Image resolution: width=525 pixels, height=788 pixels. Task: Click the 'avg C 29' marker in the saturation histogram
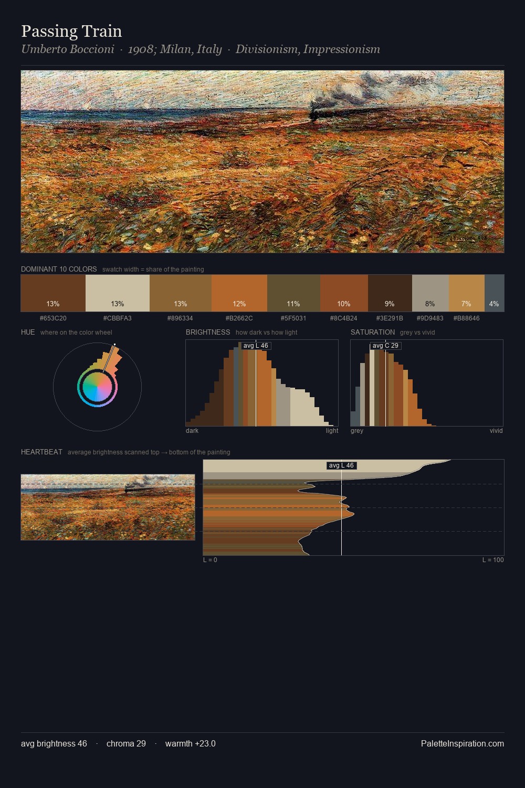[x=385, y=346]
